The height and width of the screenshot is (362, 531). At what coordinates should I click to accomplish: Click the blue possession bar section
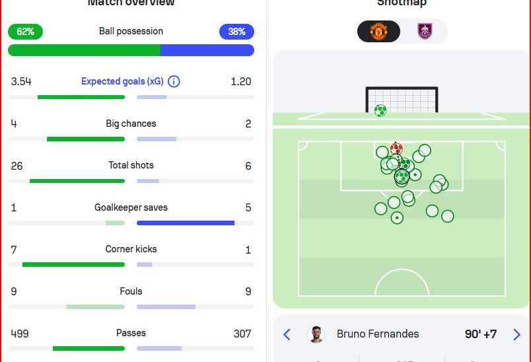coord(207,50)
